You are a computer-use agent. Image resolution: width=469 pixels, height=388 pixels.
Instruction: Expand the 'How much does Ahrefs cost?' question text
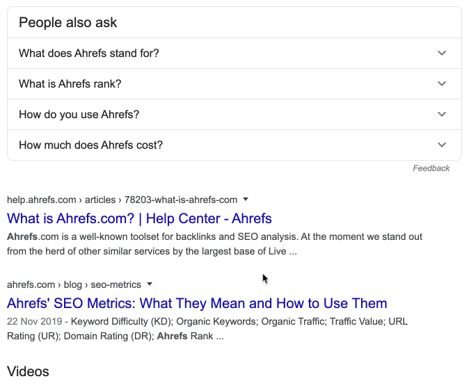(91, 145)
